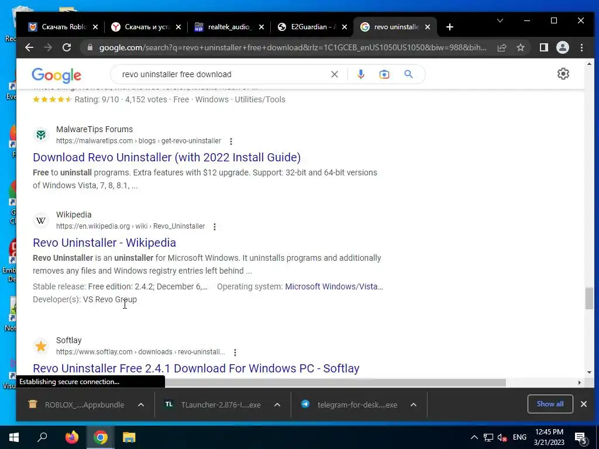Click 'Rating: 9/10 · 4,152 votes' text
This screenshot has height=449, width=599.
(x=121, y=99)
